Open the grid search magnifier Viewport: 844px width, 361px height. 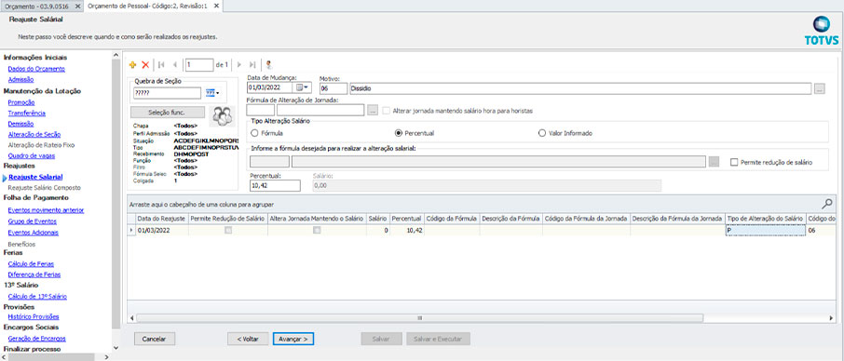[x=827, y=204]
